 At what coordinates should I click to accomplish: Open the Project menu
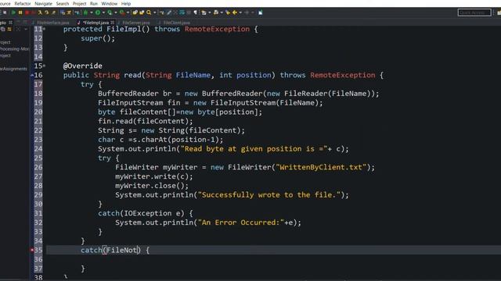[80, 3]
